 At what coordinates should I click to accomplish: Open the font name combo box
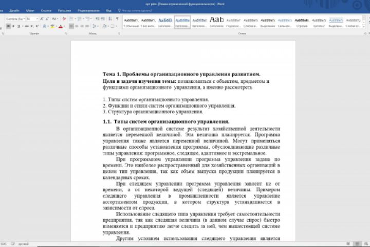coord(15,19)
